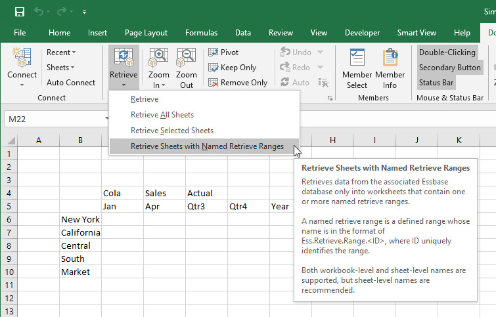Switch to the Insert ribbon tab
Viewport: 496px width, 317px height.
[x=97, y=33]
